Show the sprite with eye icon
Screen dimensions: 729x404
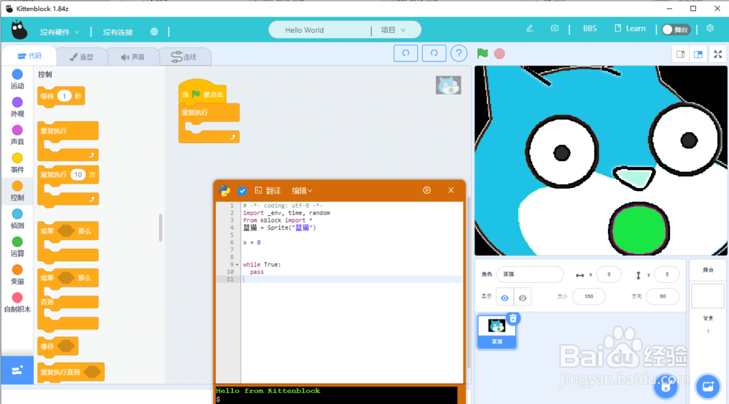[504, 298]
